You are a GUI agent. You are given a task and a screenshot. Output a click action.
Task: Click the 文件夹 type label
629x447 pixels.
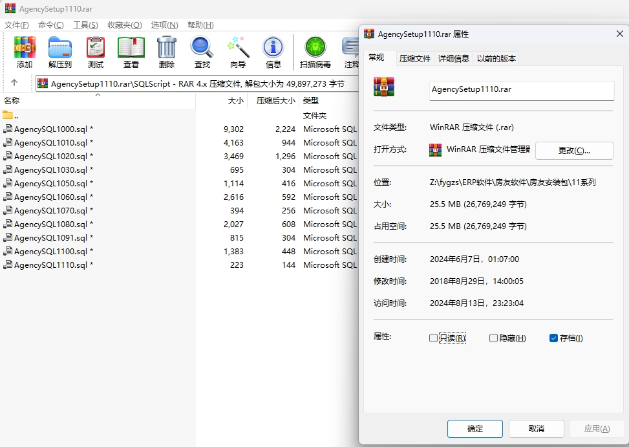315,116
